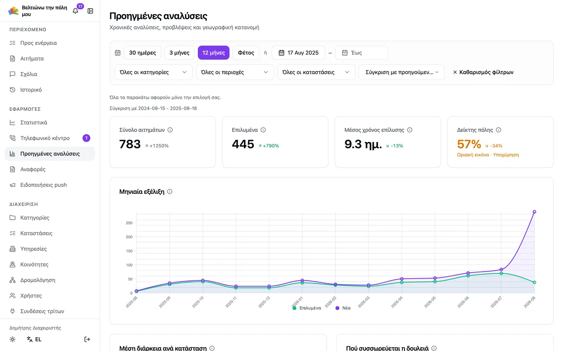Click the Νέα data point at 2026-08
The width and height of the screenshot is (563, 351).
click(x=534, y=212)
